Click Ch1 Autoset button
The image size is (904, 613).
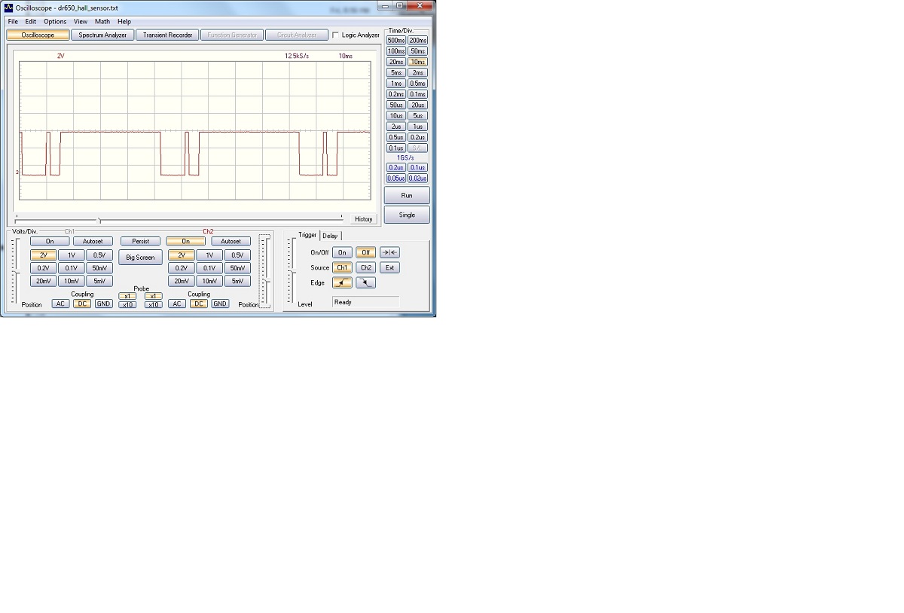click(93, 242)
